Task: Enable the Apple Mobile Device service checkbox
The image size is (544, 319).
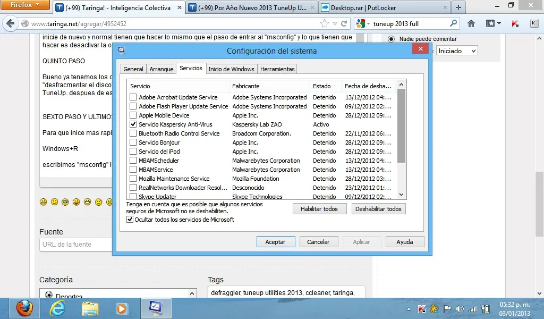Action: pyautogui.click(x=133, y=115)
